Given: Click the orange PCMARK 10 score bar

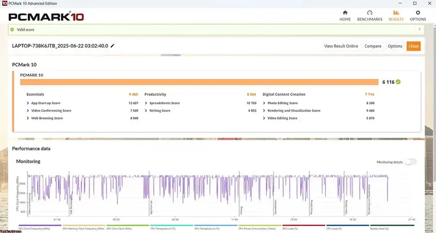Looking at the screenshot, I should point(199,82).
